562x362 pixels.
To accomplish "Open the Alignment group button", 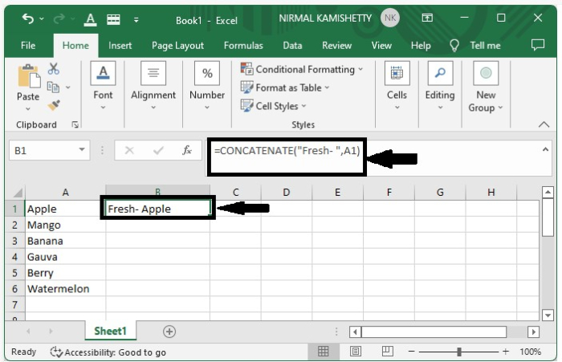I will (153, 86).
